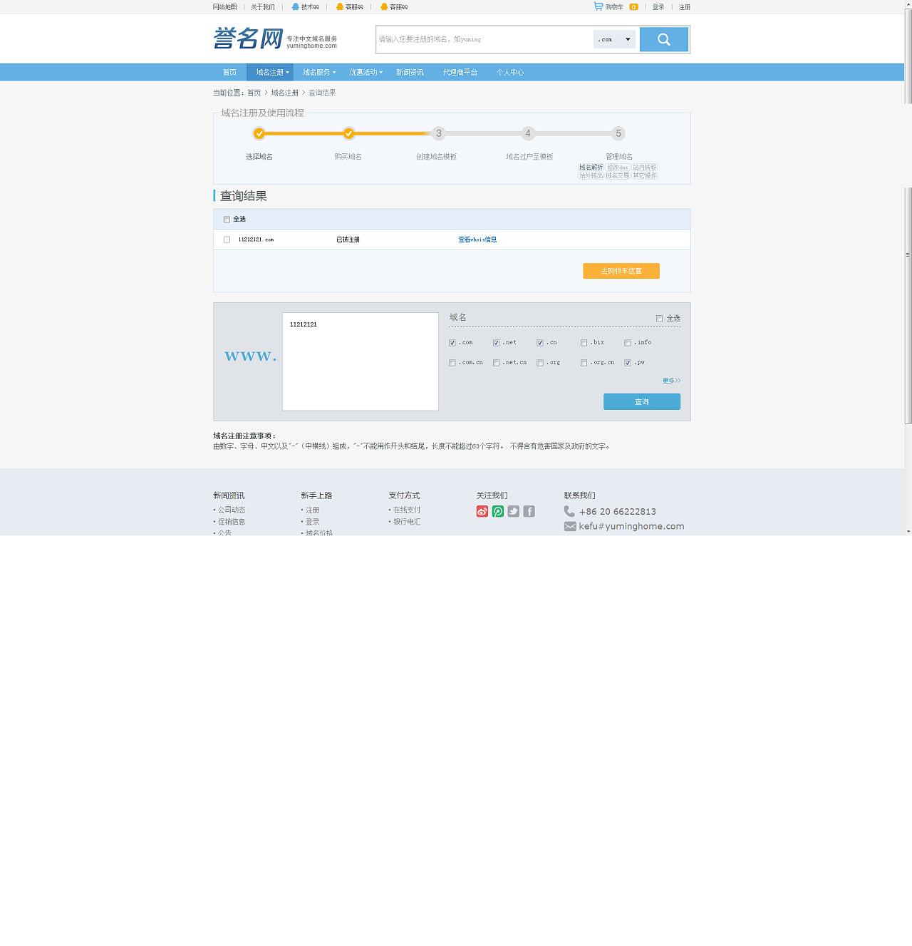The image size is (912, 946).
Task: Open 在线支付 footer link
Action: [407, 510]
